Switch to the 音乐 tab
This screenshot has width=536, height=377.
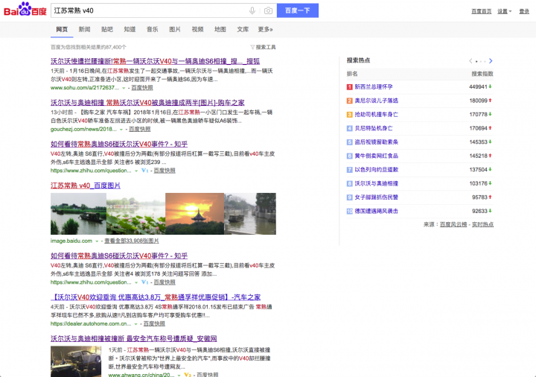[152, 29]
